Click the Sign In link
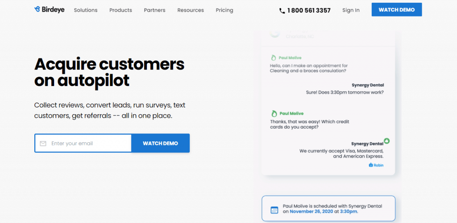This screenshot has width=457, height=223. [x=351, y=10]
